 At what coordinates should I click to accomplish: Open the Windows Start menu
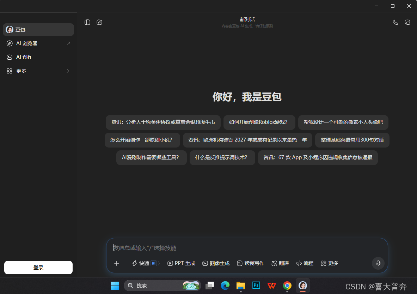point(115,286)
